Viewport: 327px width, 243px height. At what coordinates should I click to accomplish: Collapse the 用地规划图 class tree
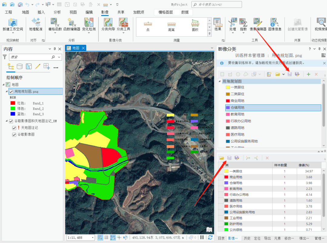pos(219,81)
